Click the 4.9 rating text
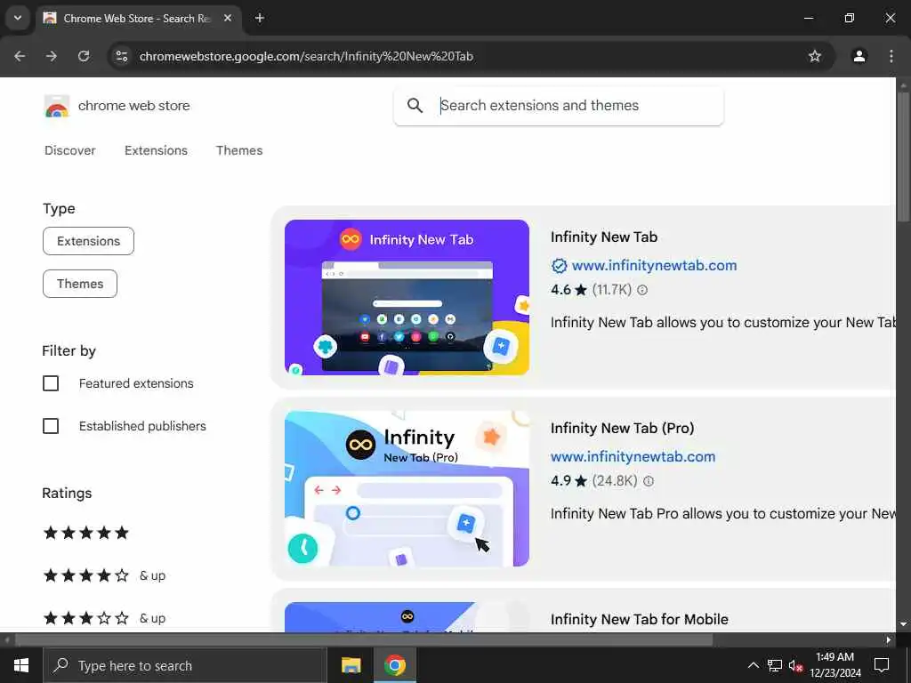Image resolution: width=911 pixels, height=683 pixels. [x=561, y=481]
